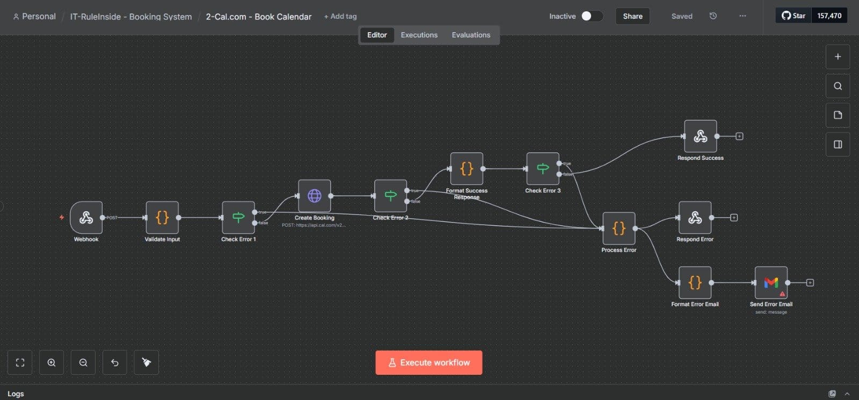The image size is (859, 400).
Task: Tidy up the workflow nodes
Action: (x=146, y=362)
